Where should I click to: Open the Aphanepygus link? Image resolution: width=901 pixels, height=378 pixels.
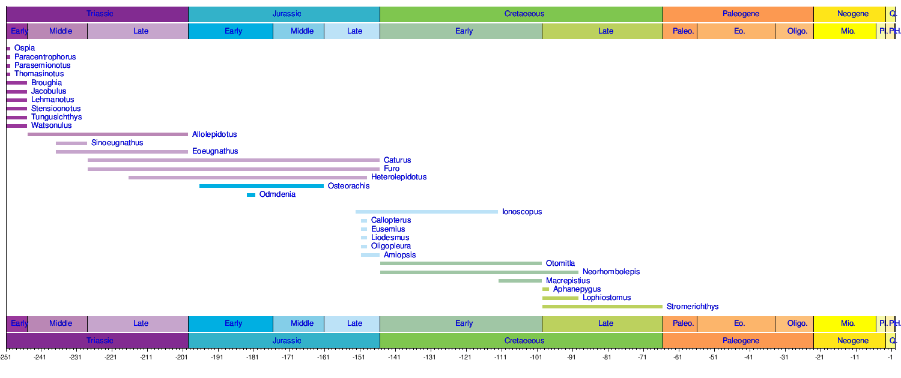(577, 289)
